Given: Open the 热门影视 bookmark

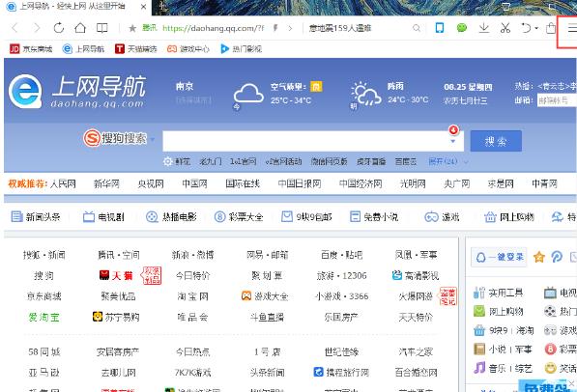Looking at the screenshot, I should pyautogui.click(x=241, y=49).
